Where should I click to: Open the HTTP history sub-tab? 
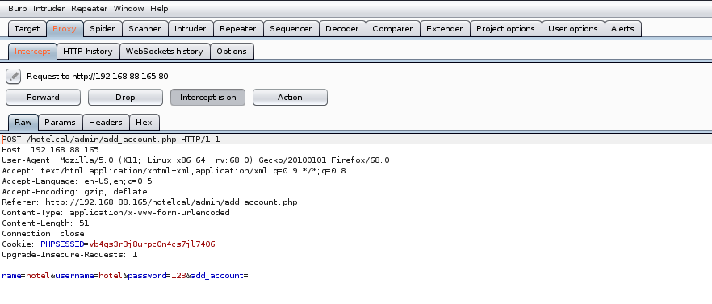88,52
